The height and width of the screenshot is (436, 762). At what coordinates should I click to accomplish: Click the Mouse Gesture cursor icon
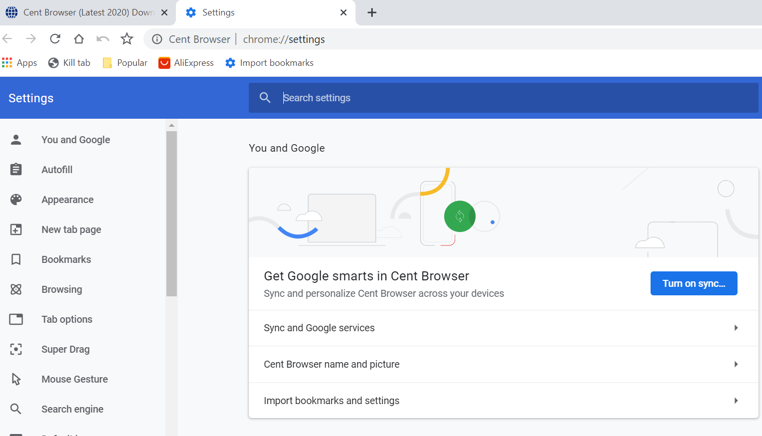click(16, 379)
